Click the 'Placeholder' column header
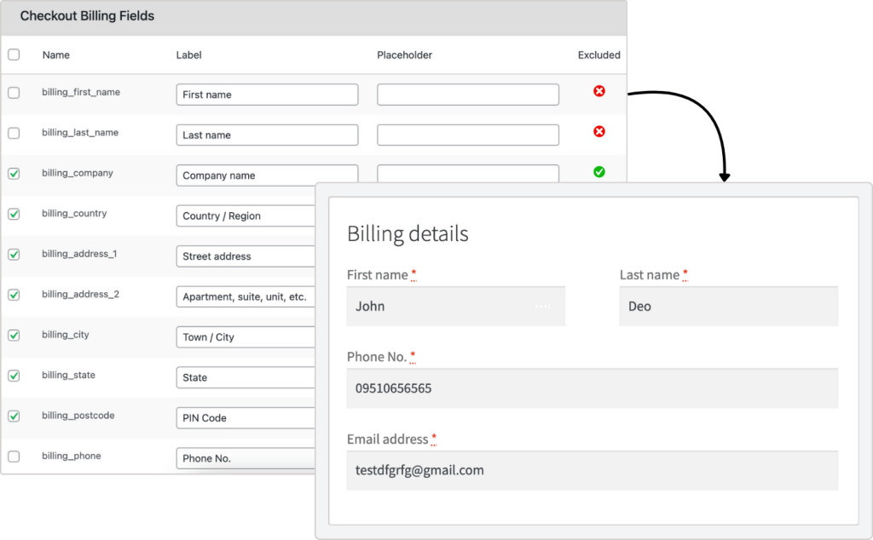Image resolution: width=873 pixels, height=540 pixels. [x=404, y=55]
